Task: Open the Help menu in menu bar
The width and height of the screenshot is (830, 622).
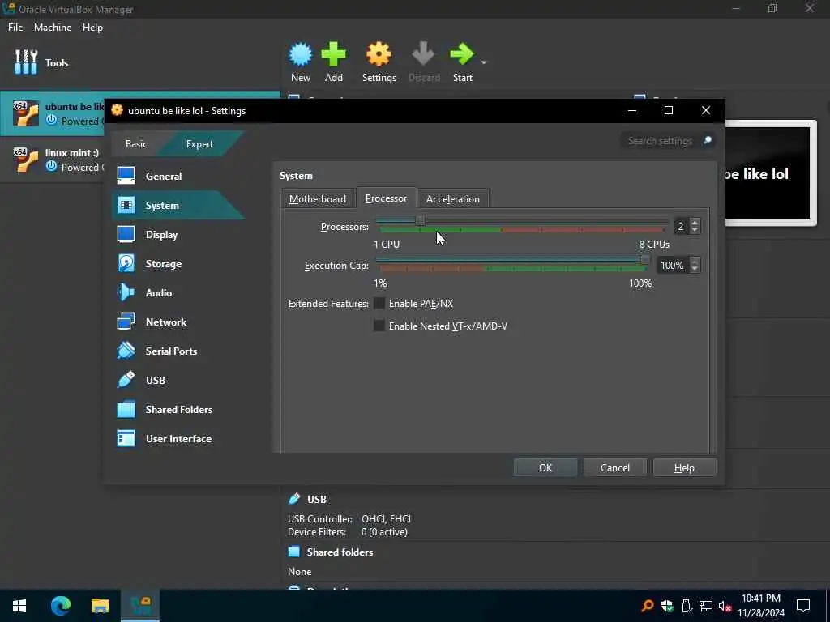Action: click(x=92, y=28)
